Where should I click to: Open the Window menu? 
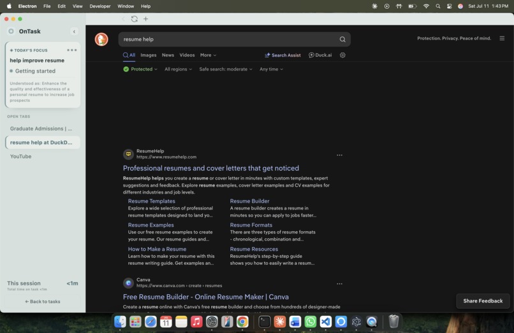pyautogui.click(x=126, y=6)
